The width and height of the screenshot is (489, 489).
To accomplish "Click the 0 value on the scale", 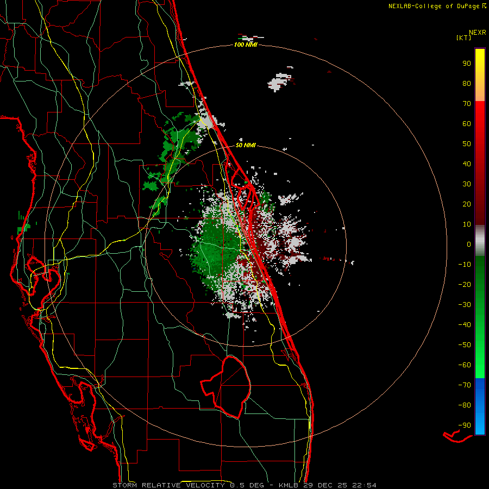I will [x=469, y=244].
